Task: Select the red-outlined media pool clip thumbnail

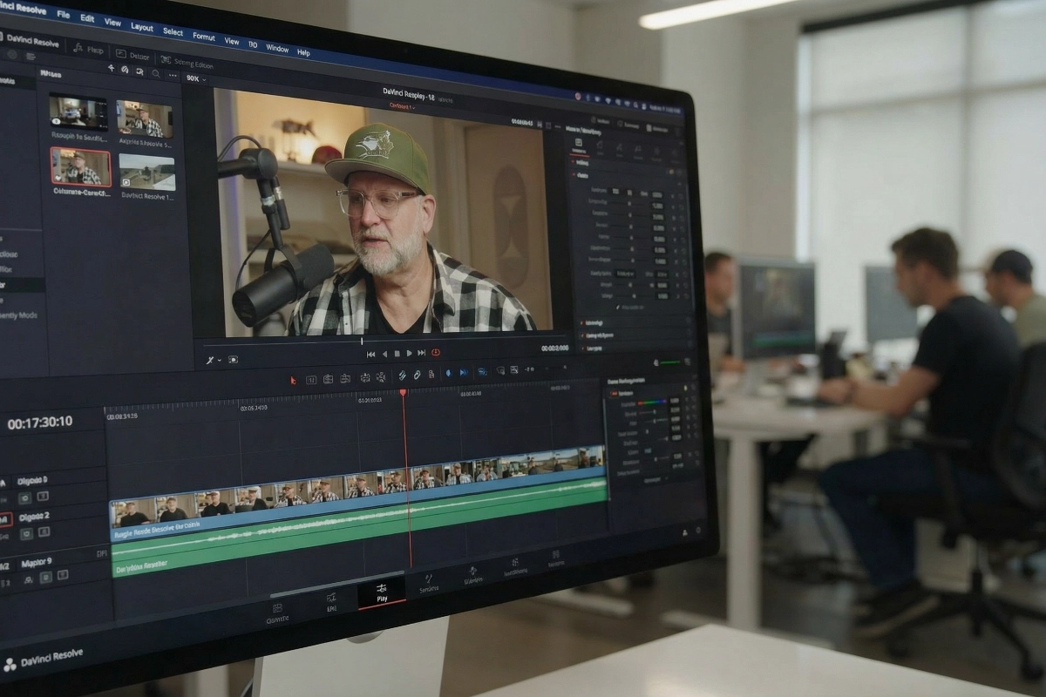Action: pos(80,166)
